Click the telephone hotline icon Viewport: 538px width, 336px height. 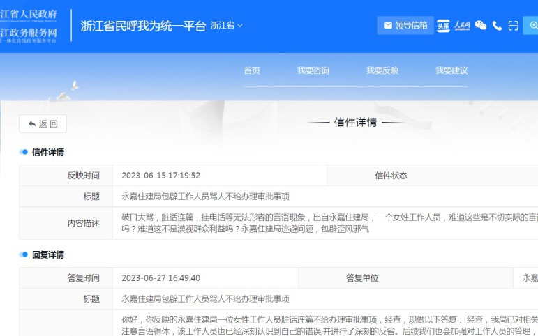point(497,26)
